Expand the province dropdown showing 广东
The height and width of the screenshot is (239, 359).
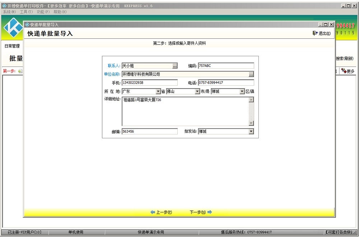click(x=158, y=92)
